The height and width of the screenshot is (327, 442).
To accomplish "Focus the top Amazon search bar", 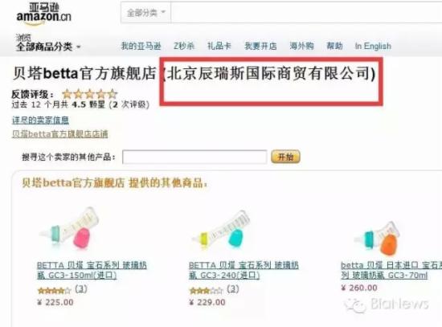I will pos(306,13).
